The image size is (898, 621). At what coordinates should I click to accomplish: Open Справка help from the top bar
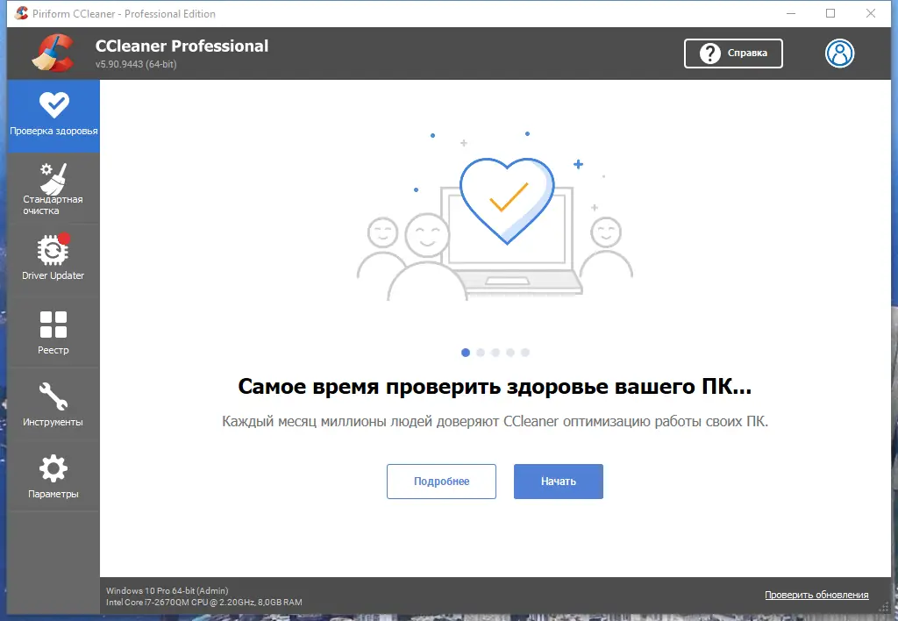click(733, 54)
